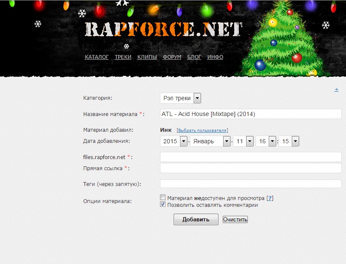The width and height of the screenshot is (346, 264).
Task: Go to the КЛИПЫ section
Action: tap(147, 57)
